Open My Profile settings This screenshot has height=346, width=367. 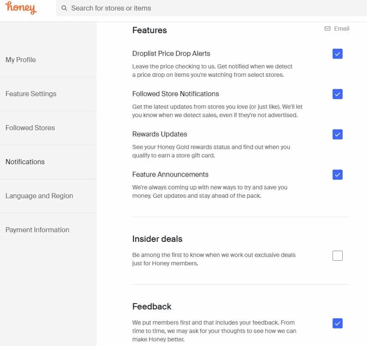21,60
